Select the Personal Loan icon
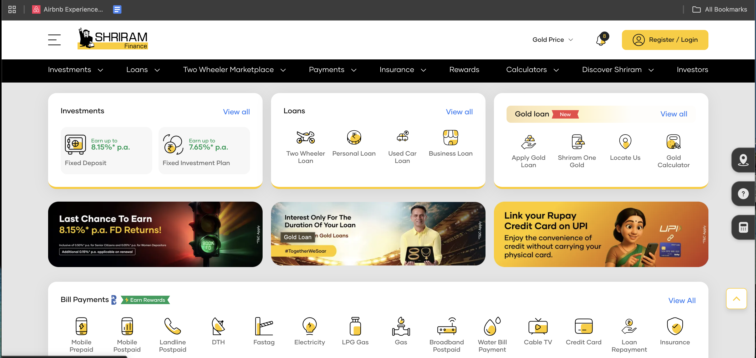This screenshot has width=756, height=358. tap(354, 137)
